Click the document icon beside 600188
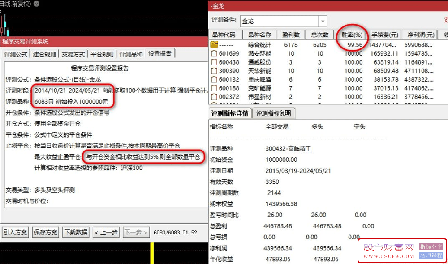The height and width of the screenshot is (264, 448). (x=214, y=88)
